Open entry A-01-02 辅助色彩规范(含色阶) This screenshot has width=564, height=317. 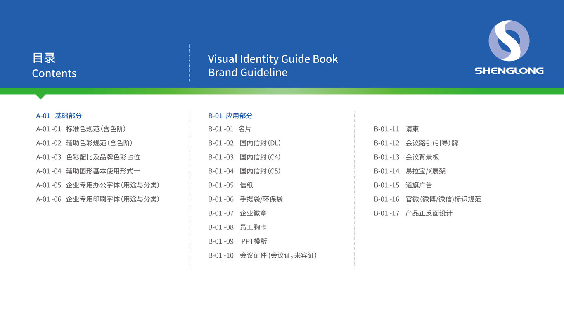(84, 143)
